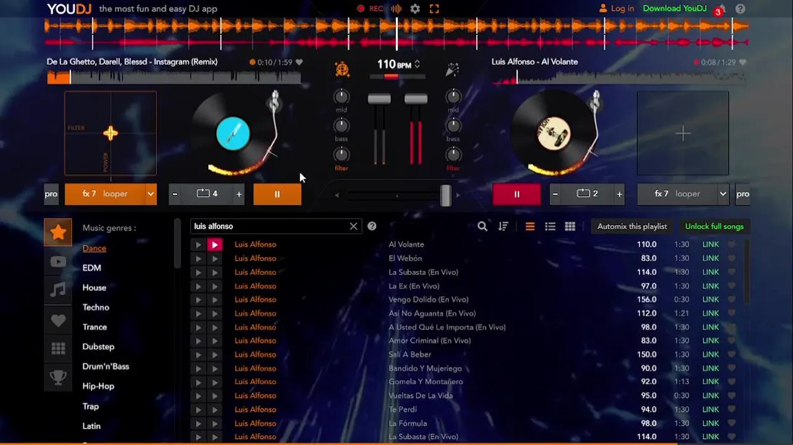Toggle left deck loop of 4
793x445 pixels.
point(208,194)
